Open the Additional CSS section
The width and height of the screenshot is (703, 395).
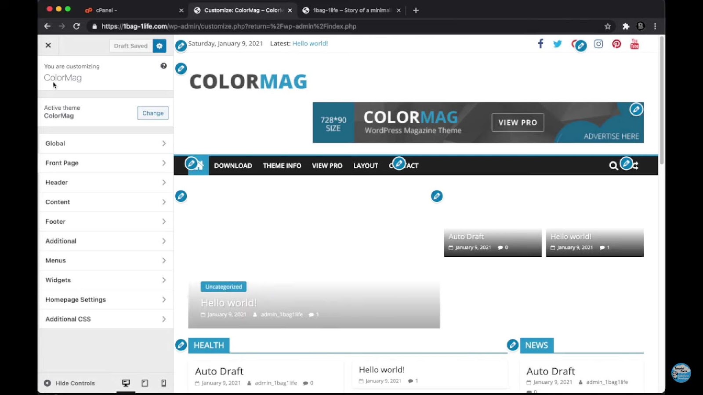[x=106, y=319]
